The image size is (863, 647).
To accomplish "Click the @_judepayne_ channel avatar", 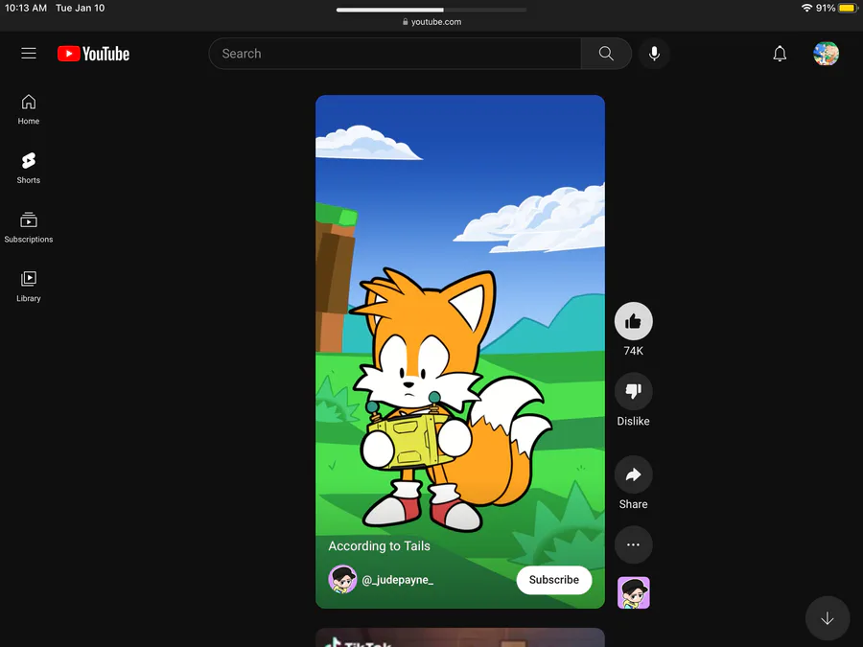I will (342, 579).
